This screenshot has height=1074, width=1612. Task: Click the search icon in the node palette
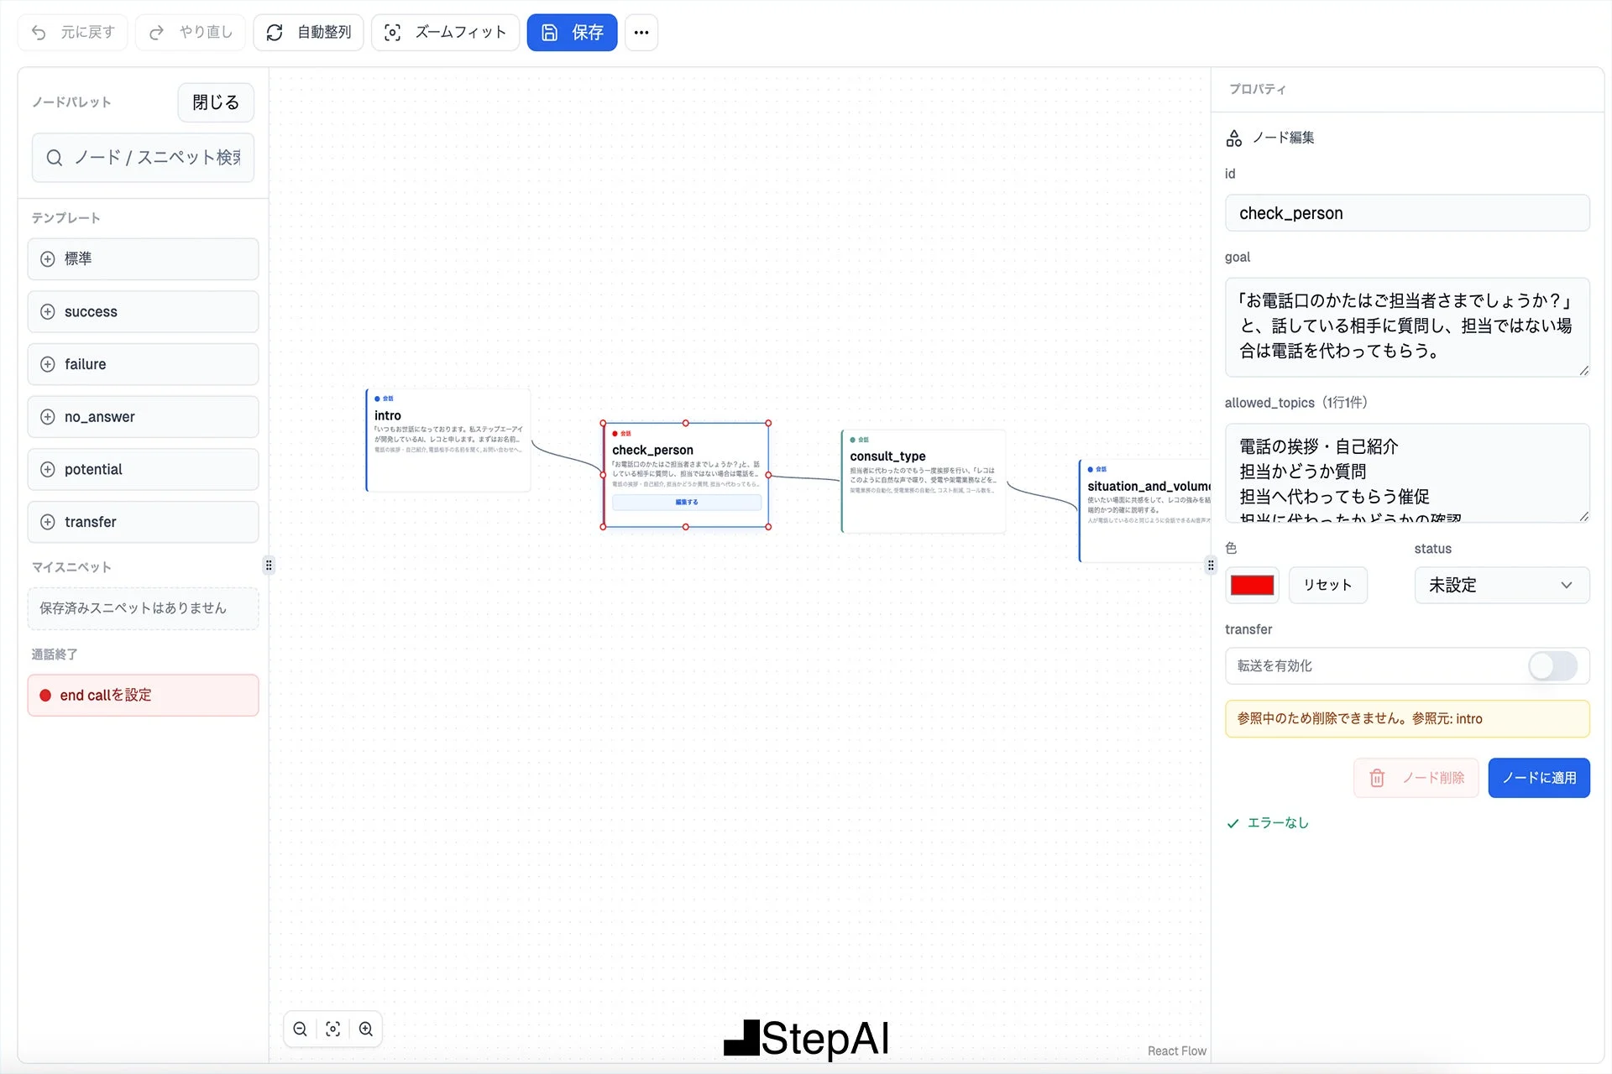pos(55,158)
